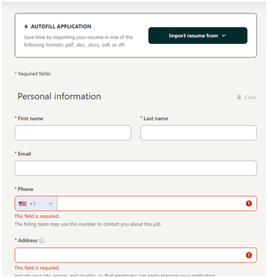The width and height of the screenshot is (268, 278).
Task: Click the First name label
Action: point(31,118)
